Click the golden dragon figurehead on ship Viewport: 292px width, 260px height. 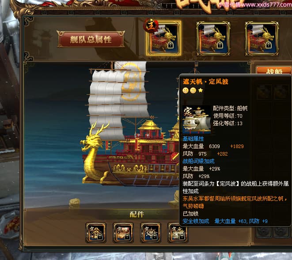[93, 152]
